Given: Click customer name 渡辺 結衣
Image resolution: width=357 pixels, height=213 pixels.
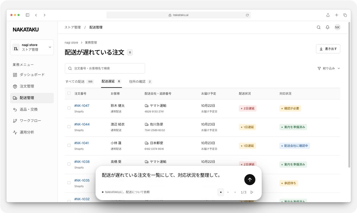Looking at the screenshot, I should [x=118, y=124].
